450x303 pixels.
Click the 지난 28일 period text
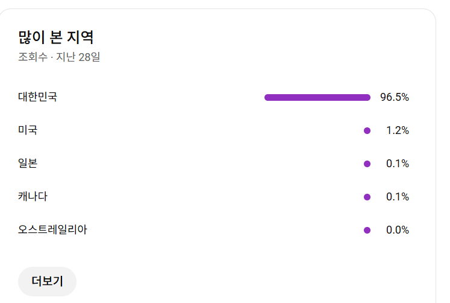tap(78, 58)
